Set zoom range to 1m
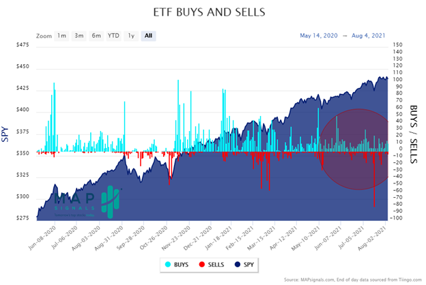The width and height of the screenshot is (426, 285). coord(61,36)
